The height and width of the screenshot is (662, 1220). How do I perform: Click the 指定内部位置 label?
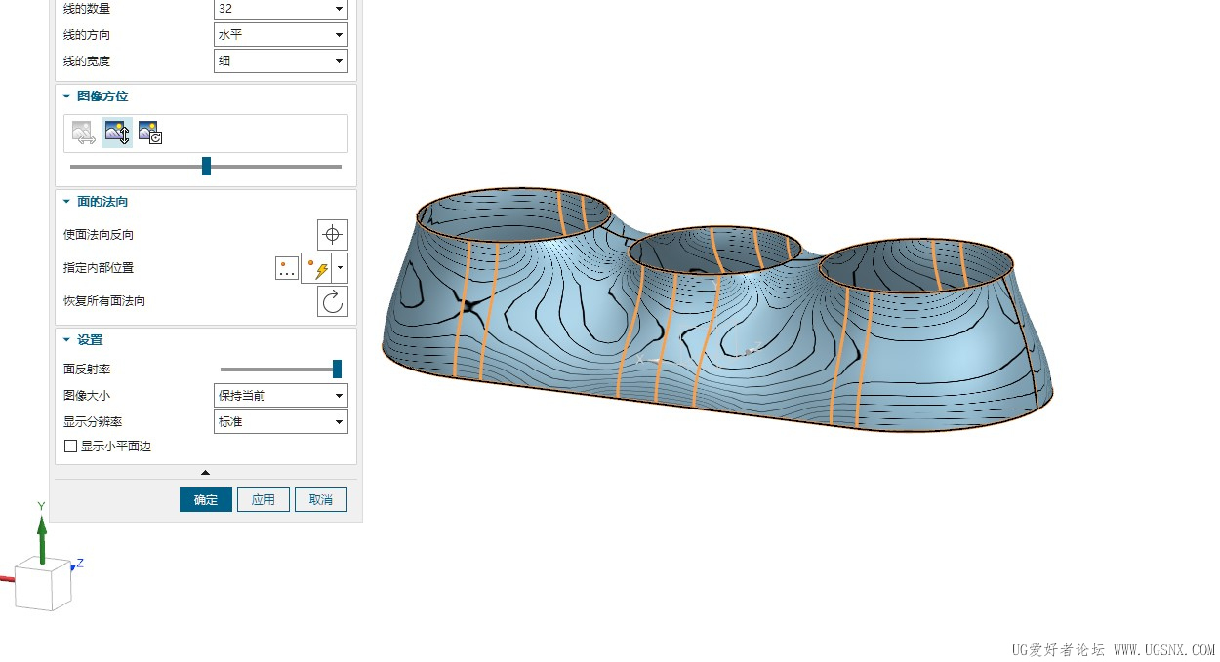tap(99, 268)
